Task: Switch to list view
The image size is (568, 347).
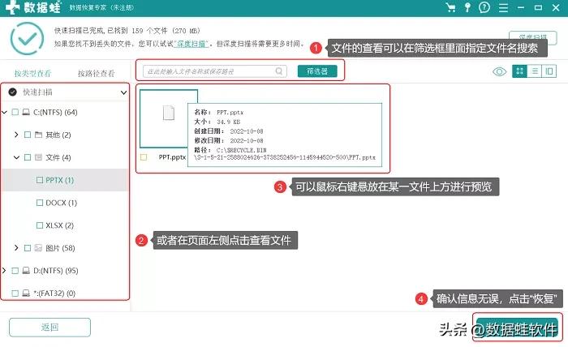Action: click(534, 71)
